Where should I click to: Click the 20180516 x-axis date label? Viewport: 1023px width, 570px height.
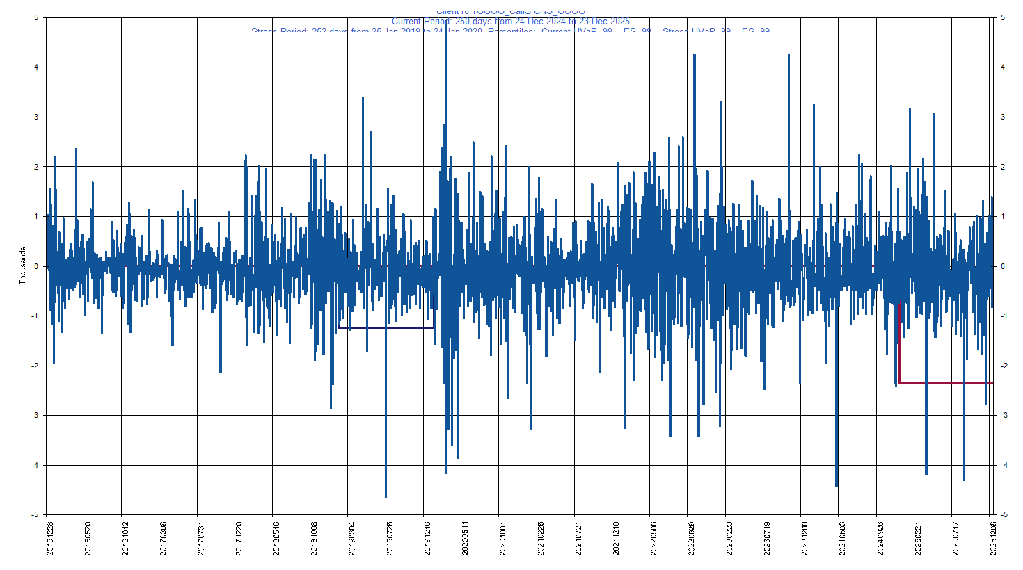(276, 538)
